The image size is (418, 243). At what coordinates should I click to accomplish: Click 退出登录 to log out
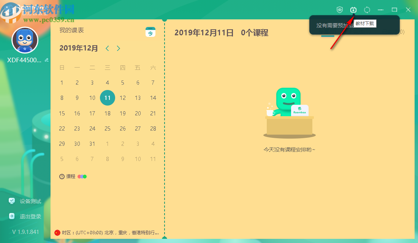[30, 216]
